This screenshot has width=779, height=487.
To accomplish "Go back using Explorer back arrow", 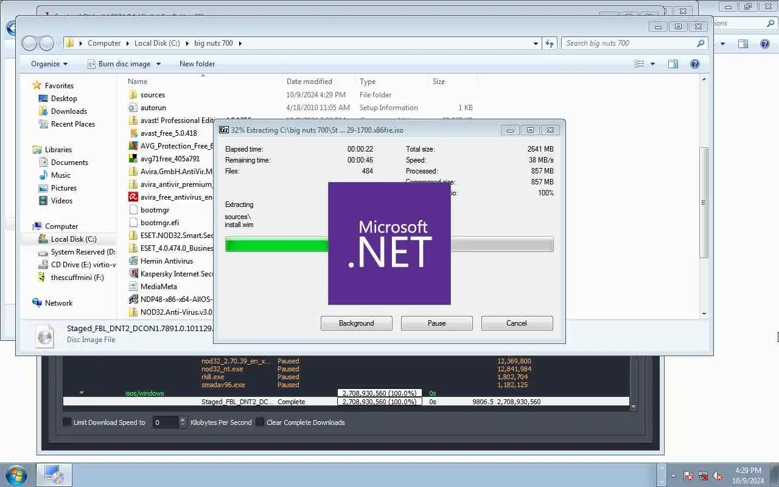I will pyautogui.click(x=29, y=43).
